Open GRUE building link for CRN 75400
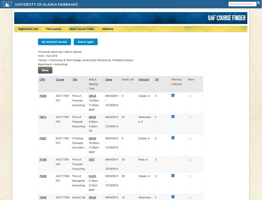 [x=93, y=197]
